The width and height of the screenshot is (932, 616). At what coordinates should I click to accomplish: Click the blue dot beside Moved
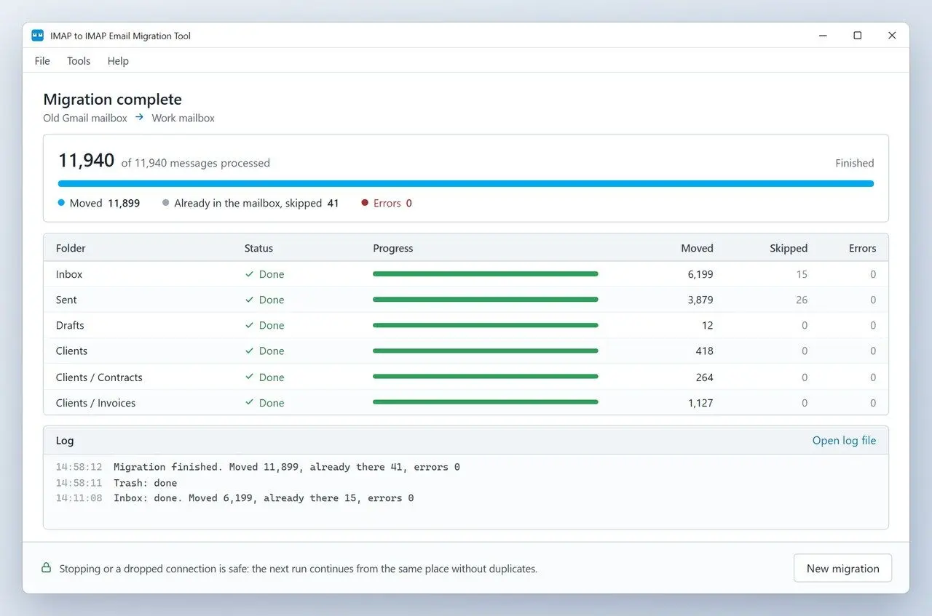tap(61, 203)
